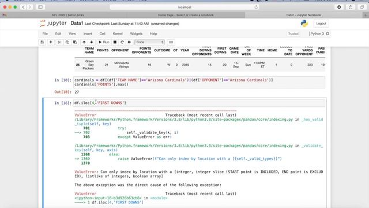
Task: Click the localhost address bar
Action: tap(184, 8)
